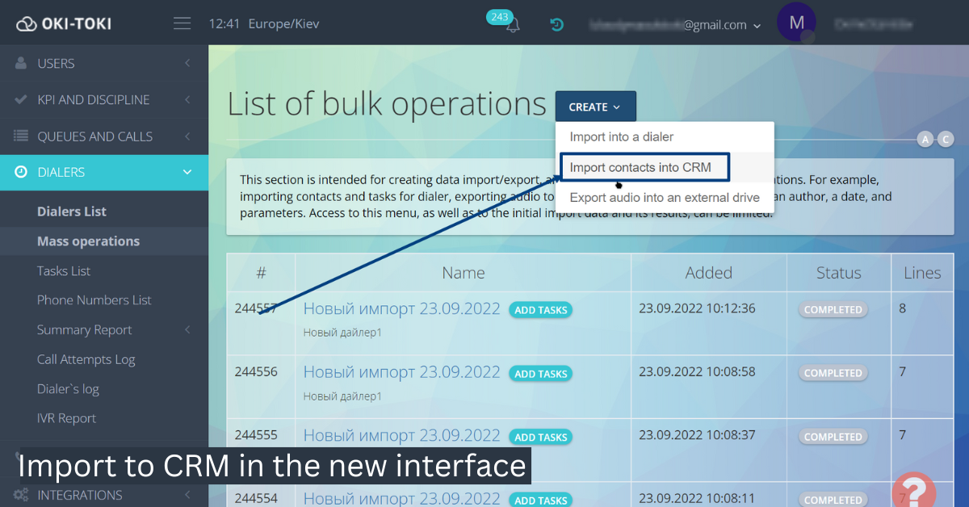Click COMPLETED status of row 244556

[x=833, y=373]
